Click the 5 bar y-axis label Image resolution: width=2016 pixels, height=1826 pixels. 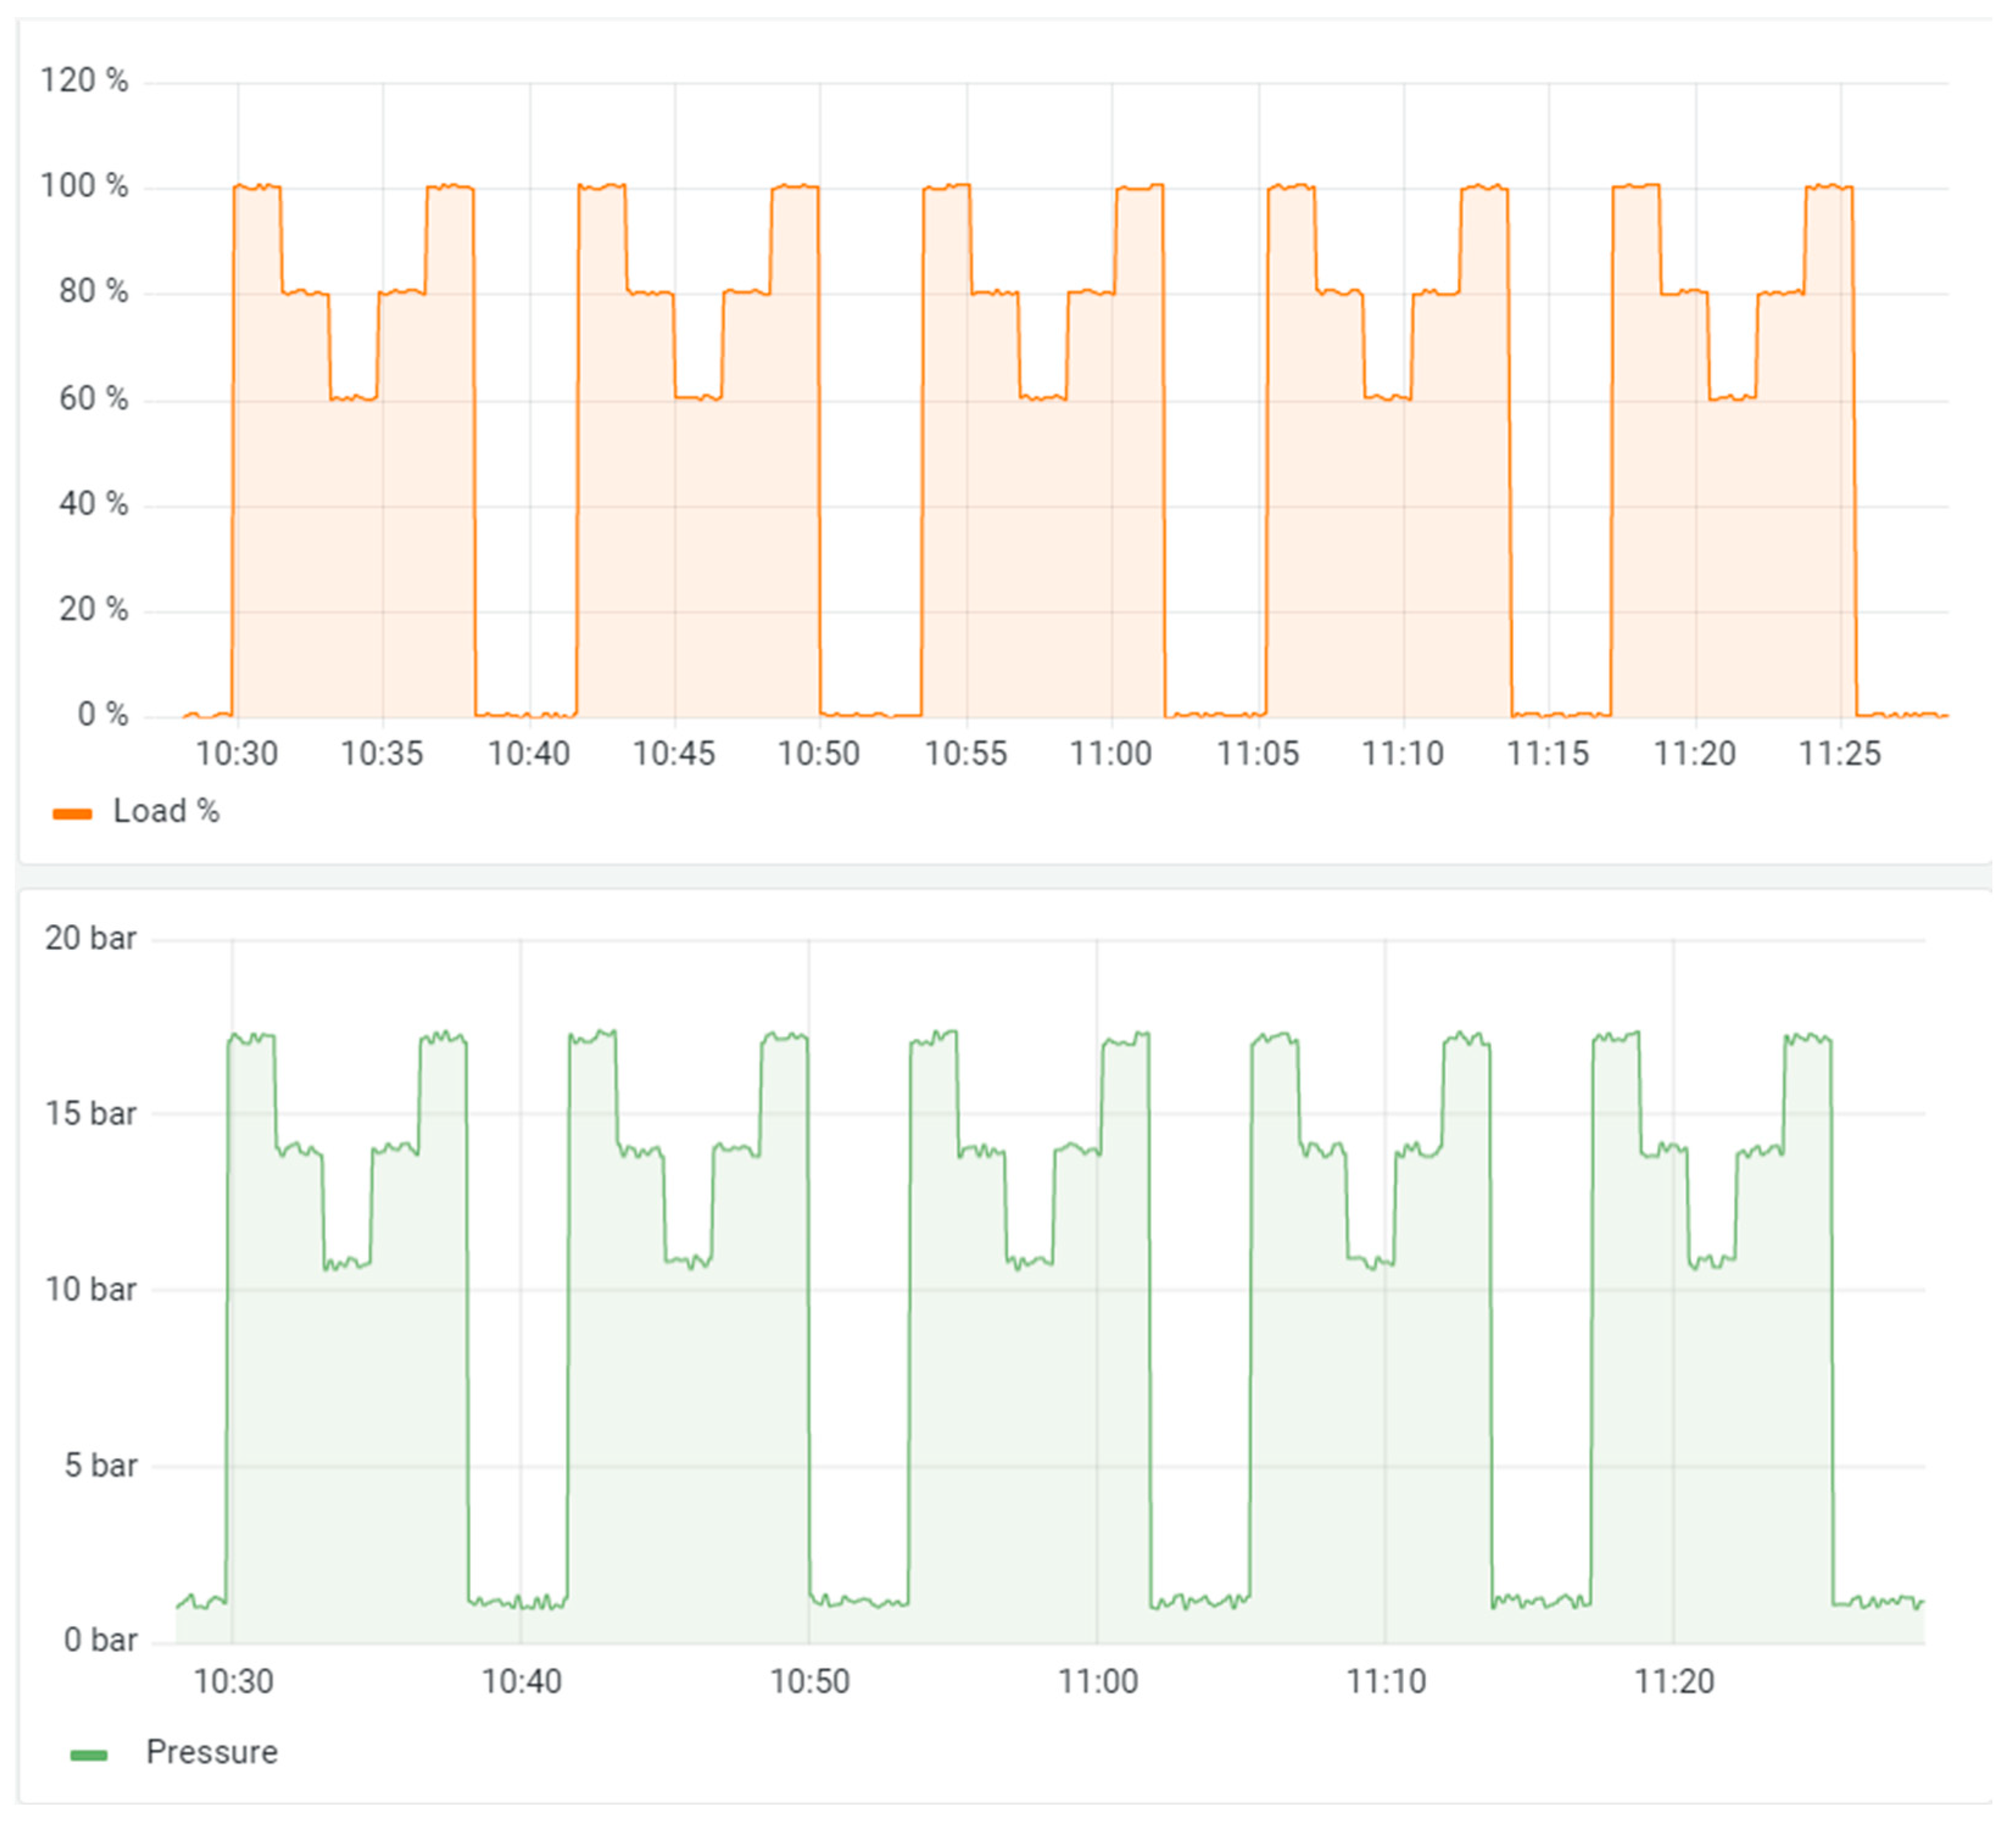(100, 1466)
